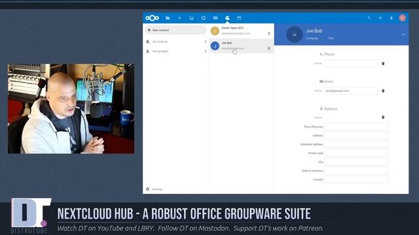Delete the Joe Bob contact from list

pos(269,48)
